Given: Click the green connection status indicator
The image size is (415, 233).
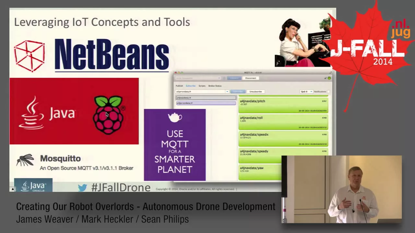Looking at the screenshot, I should coord(329,78).
